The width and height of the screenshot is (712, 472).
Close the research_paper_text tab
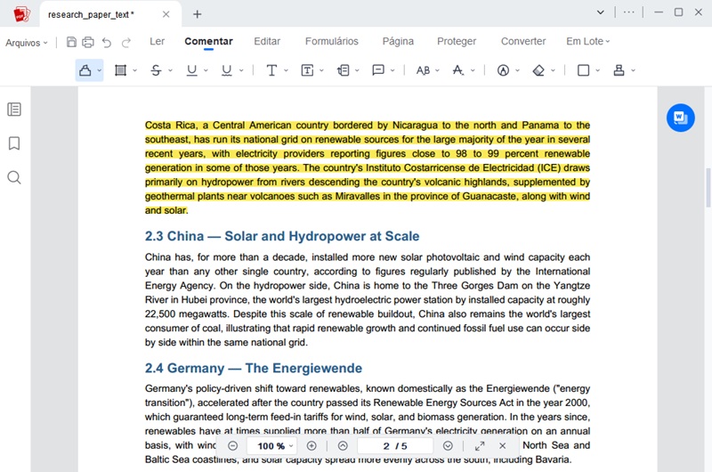pos(166,14)
